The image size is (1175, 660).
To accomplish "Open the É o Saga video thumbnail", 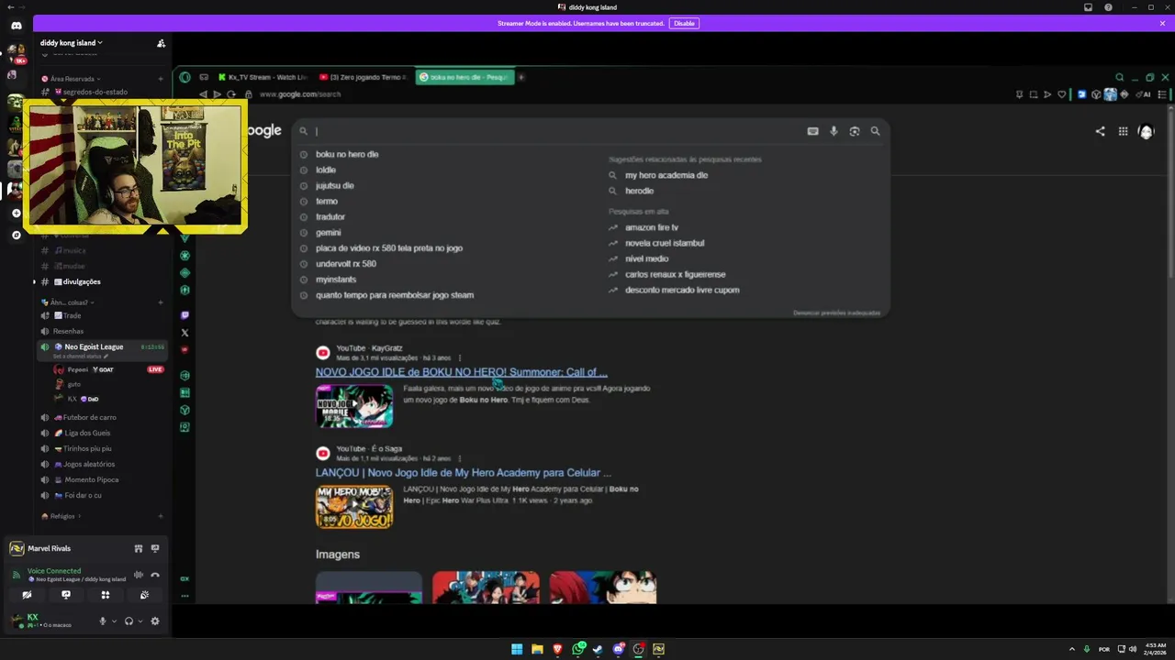I will point(354,507).
